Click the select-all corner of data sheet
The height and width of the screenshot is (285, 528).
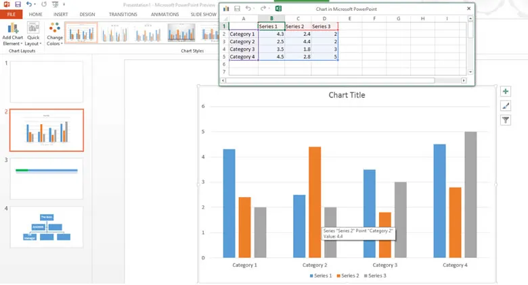pyautogui.click(x=225, y=18)
